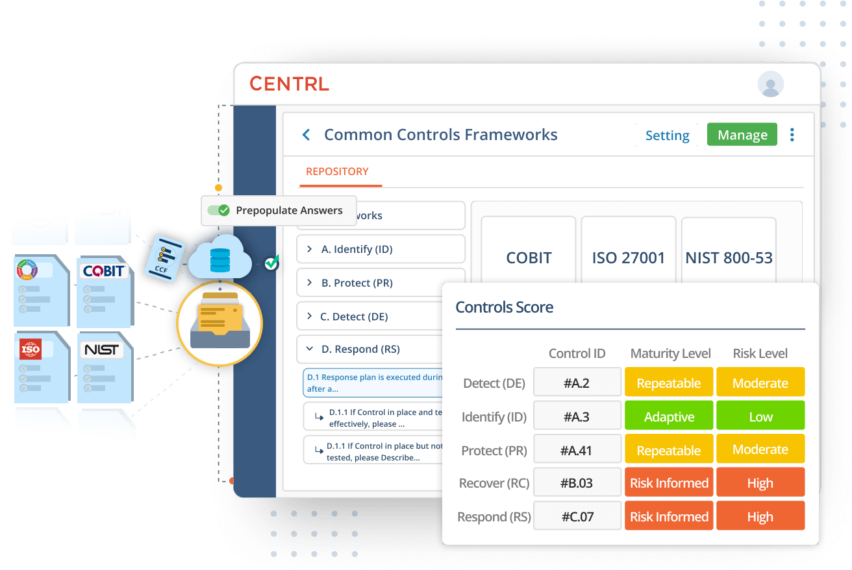852x570 pixels.
Task: Click the cloud database icon
Action: coord(220,257)
